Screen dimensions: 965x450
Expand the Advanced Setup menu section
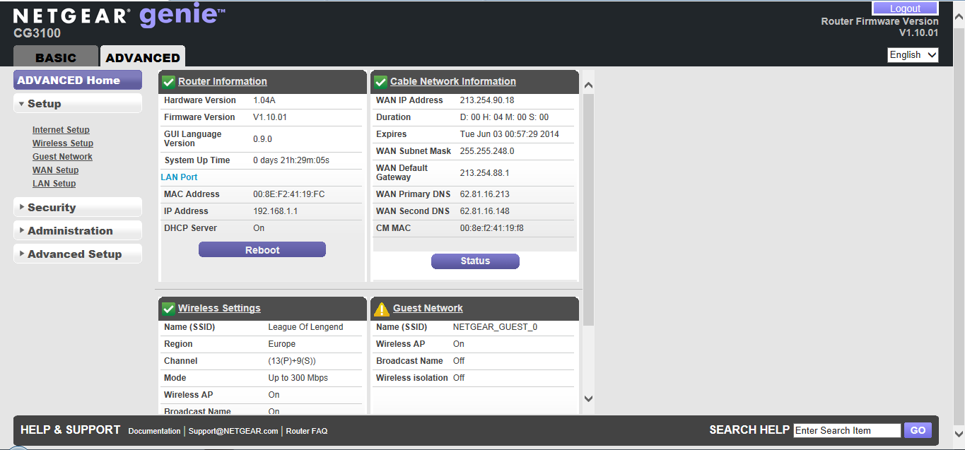78,254
